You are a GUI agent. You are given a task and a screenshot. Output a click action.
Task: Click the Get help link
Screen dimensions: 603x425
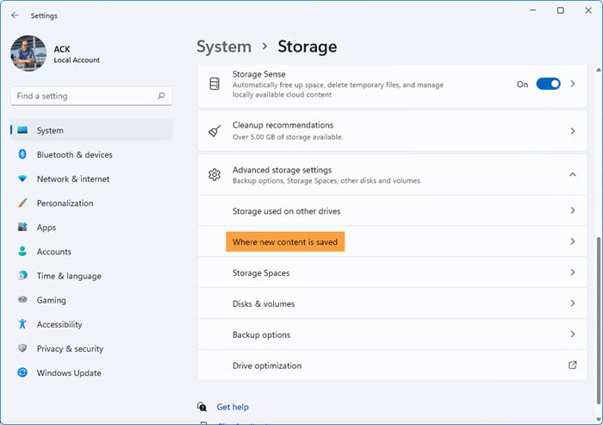[x=233, y=407]
